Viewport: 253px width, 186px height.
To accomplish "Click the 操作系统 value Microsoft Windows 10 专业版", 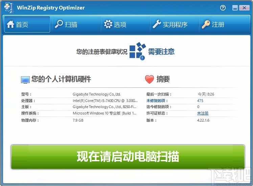I will point(105,113).
